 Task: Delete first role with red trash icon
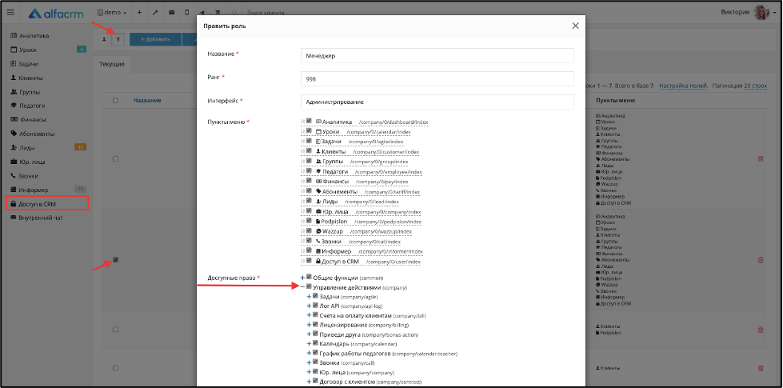[x=761, y=158]
